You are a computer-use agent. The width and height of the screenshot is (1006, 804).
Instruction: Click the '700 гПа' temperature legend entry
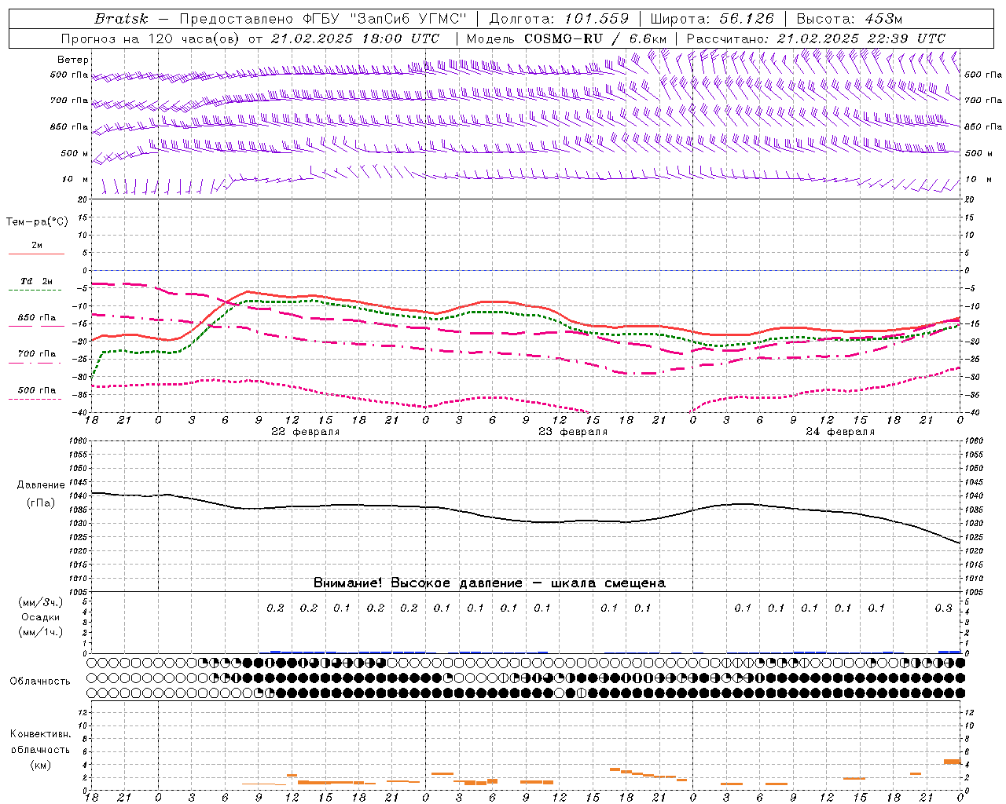37,354
